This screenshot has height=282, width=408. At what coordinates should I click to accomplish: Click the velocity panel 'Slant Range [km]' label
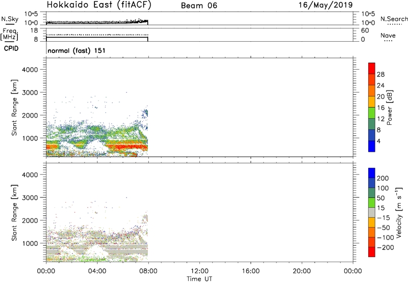pyautogui.click(x=14, y=212)
